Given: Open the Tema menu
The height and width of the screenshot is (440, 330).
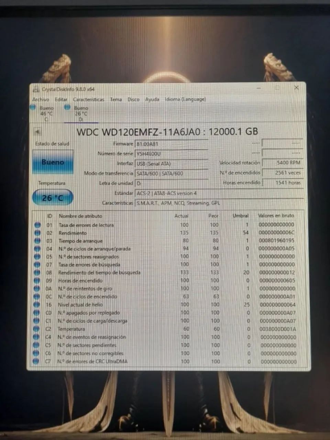Looking at the screenshot, I should tap(116, 99).
